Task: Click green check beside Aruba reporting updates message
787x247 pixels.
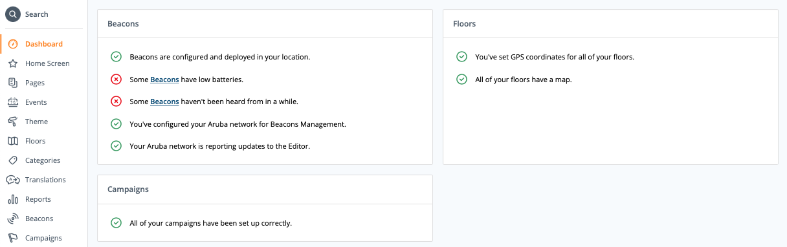Action: click(x=116, y=146)
